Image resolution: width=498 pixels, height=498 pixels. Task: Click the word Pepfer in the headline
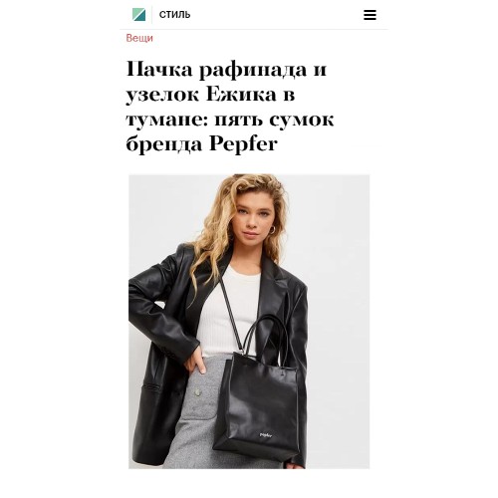click(243, 144)
